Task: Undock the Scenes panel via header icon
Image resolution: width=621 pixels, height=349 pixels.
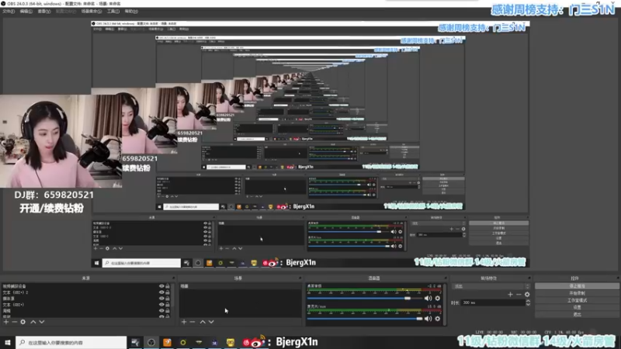Action: pos(300,278)
